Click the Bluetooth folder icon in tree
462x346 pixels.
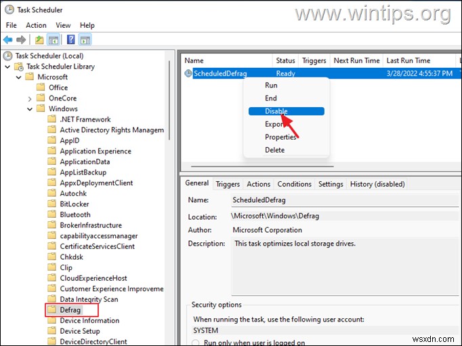tap(51, 214)
